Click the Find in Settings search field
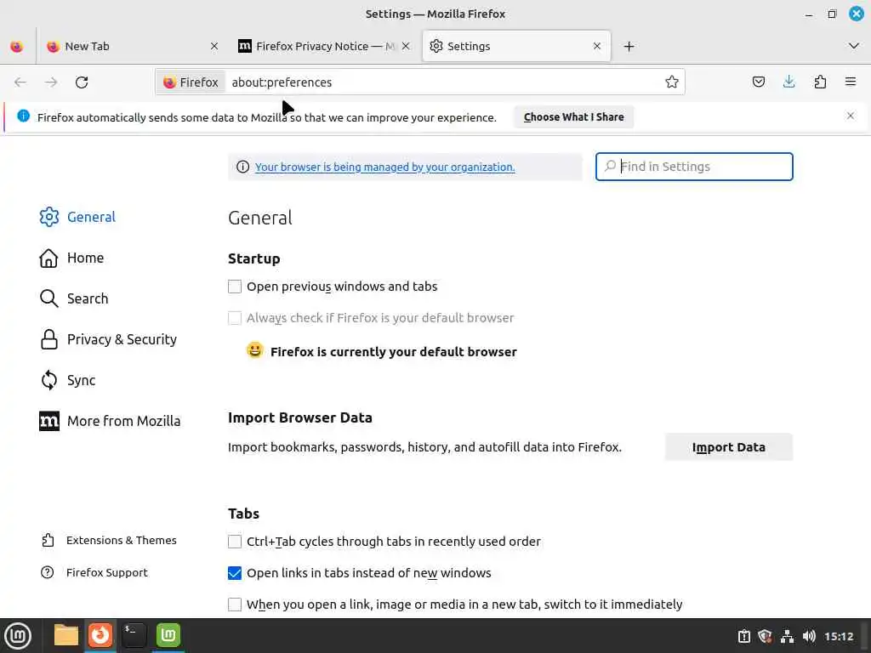This screenshot has height=653, width=871. click(x=694, y=167)
